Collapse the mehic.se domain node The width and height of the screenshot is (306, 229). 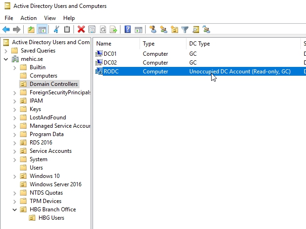click(6, 59)
